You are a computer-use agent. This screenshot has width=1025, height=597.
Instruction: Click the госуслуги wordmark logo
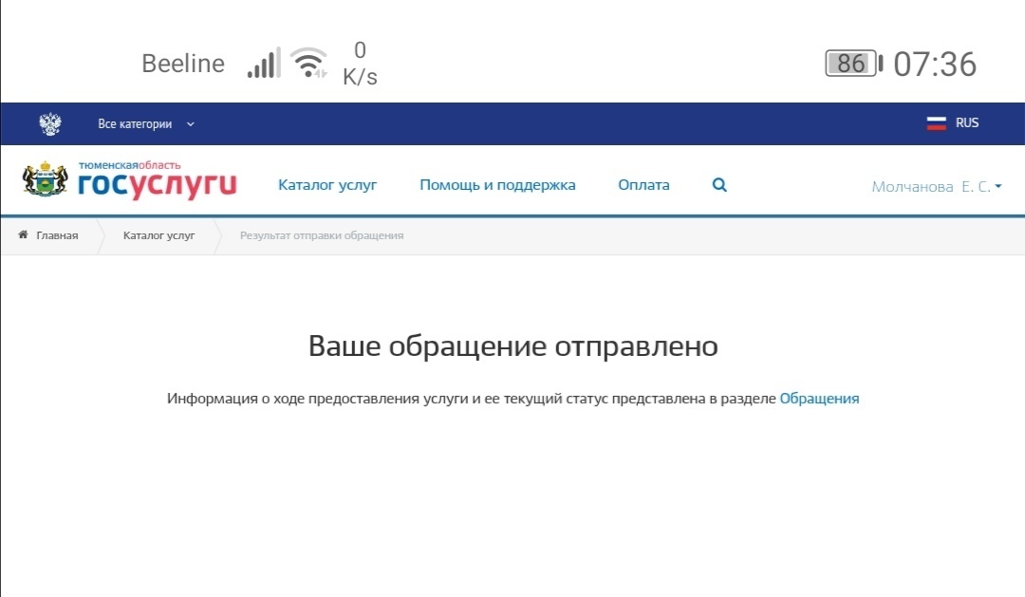pyautogui.click(x=157, y=184)
